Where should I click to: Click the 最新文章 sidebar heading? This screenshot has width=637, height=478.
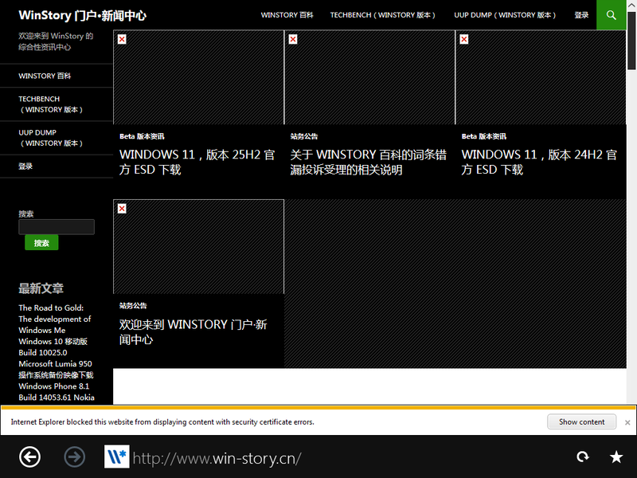(41, 288)
